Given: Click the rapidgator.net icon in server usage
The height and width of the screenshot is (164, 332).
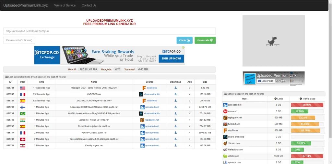Looking at the screenshot, I should click(x=225, y=118).
